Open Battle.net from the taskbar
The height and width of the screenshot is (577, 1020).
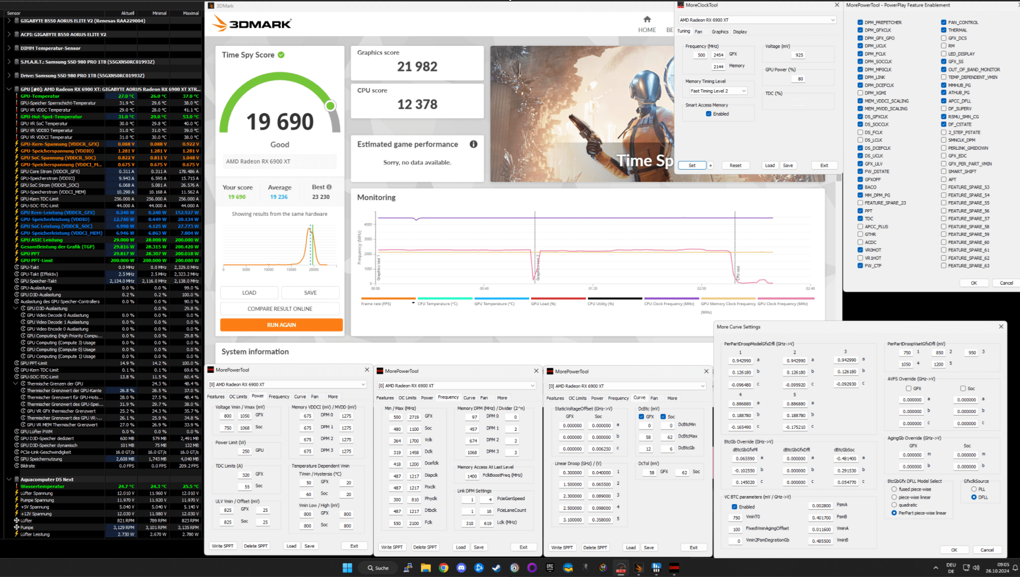pos(479,568)
